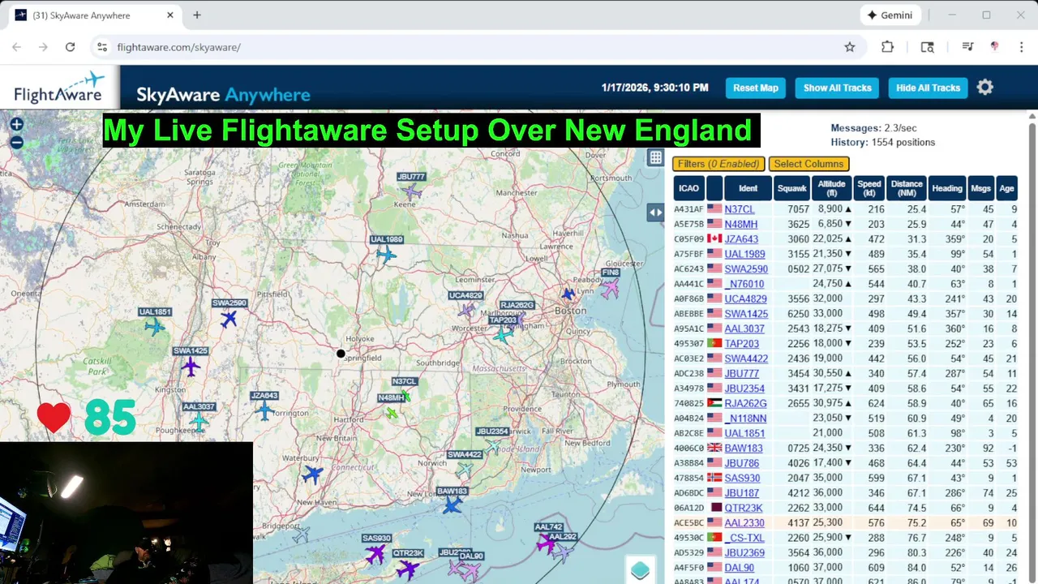Sort the table by ICAO column
Image resolution: width=1038 pixels, height=584 pixels.
click(x=688, y=188)
